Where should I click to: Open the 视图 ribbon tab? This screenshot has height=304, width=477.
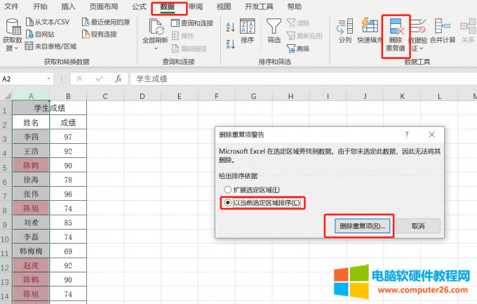[x=224, y=6]
